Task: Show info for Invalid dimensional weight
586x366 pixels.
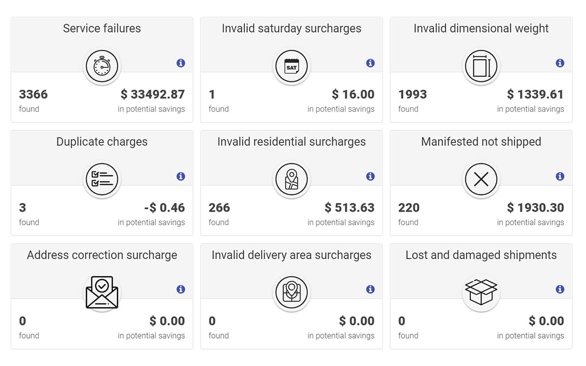Action: point(560,63)
